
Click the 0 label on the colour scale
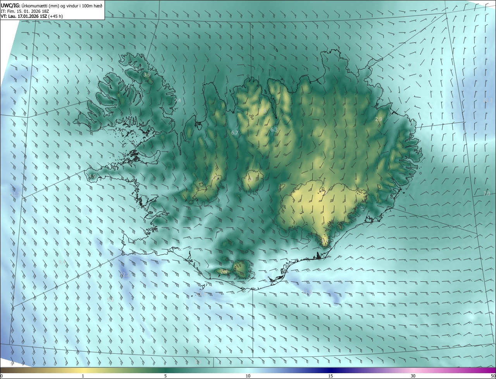[x=2, y=376]
